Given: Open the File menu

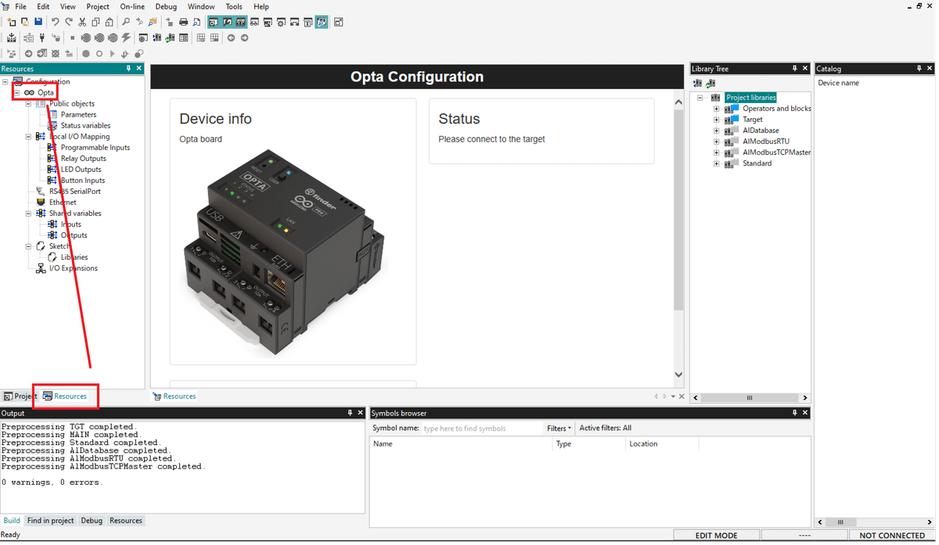Looking at the screenshot, I should [x=21, y=6].
